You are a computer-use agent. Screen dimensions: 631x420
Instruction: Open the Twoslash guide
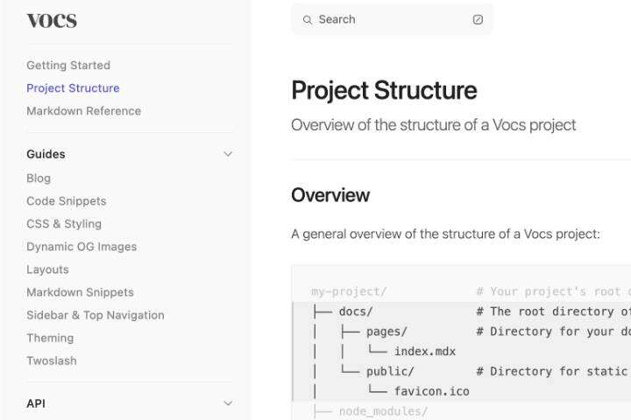(x=52, y=360)
